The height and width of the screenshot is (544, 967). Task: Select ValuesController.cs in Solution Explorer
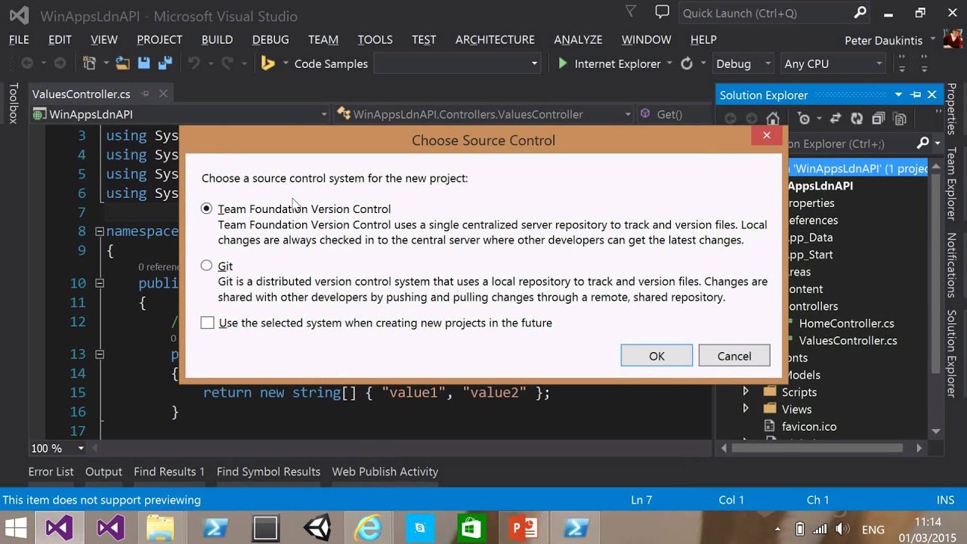coord(848,341)
